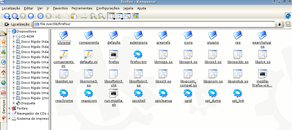The height and width of the screenshot is (130, 292).
Task: Click the colored squares toolbar icon
Action: coord(135,16)
